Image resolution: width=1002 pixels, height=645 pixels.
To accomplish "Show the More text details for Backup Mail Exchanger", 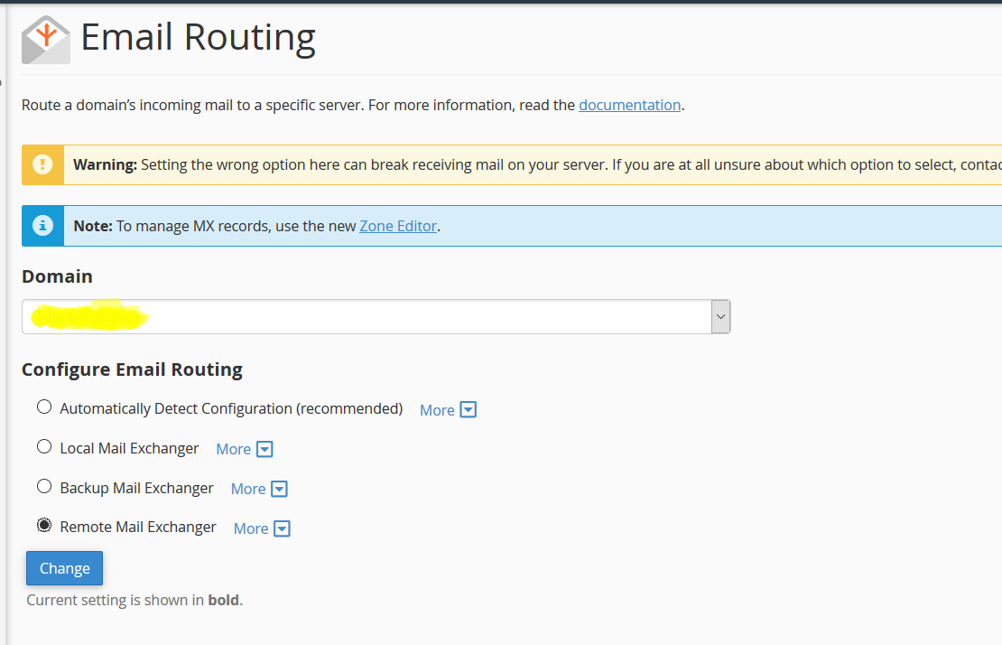I will point(247,489).
